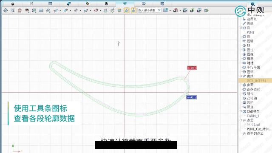272x153 pixels.
Task: Click the rectangular label display icon
Action: point(41,10)
